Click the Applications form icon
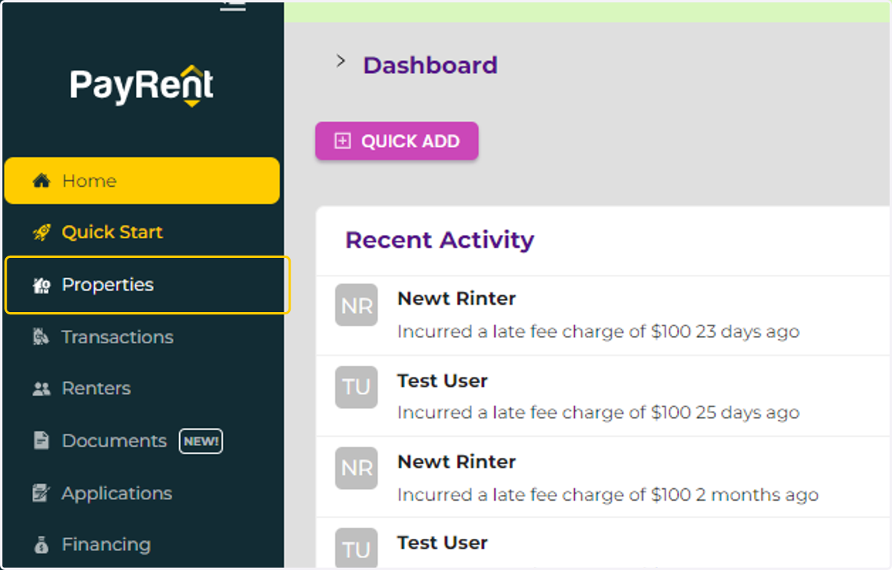This screenshot has height=570, width=892. 42,493
